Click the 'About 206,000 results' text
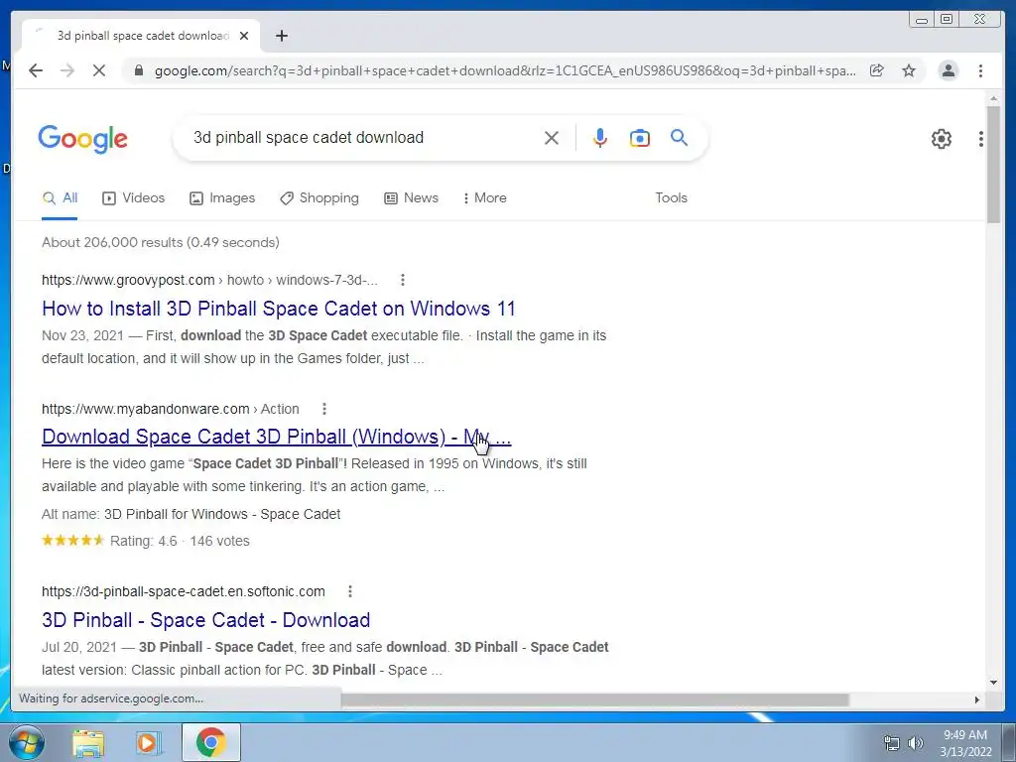The width and height of the screenshot is (1016, 762). point(161,242)
